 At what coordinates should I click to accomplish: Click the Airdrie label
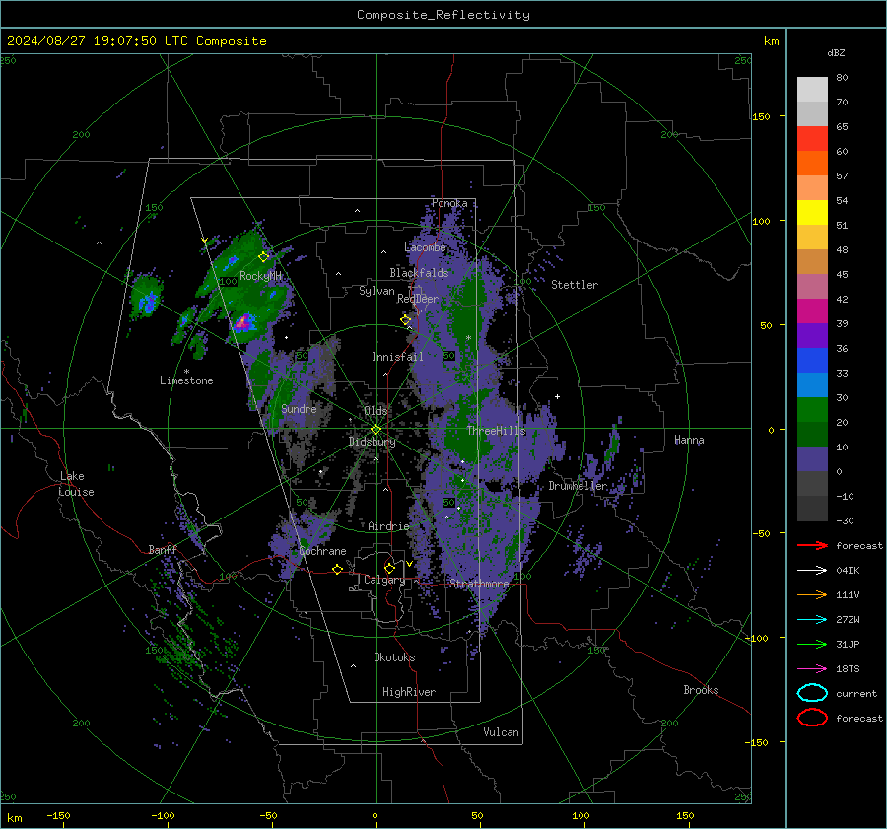tap(388, 526)
